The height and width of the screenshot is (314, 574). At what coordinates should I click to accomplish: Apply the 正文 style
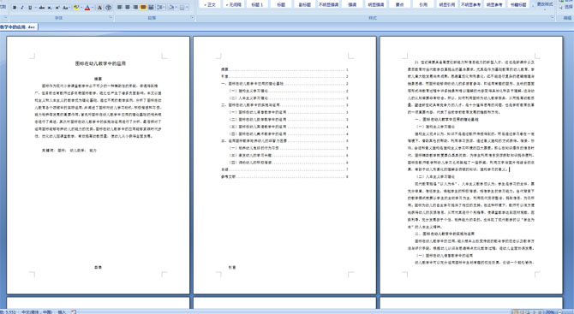pos(210,5)
